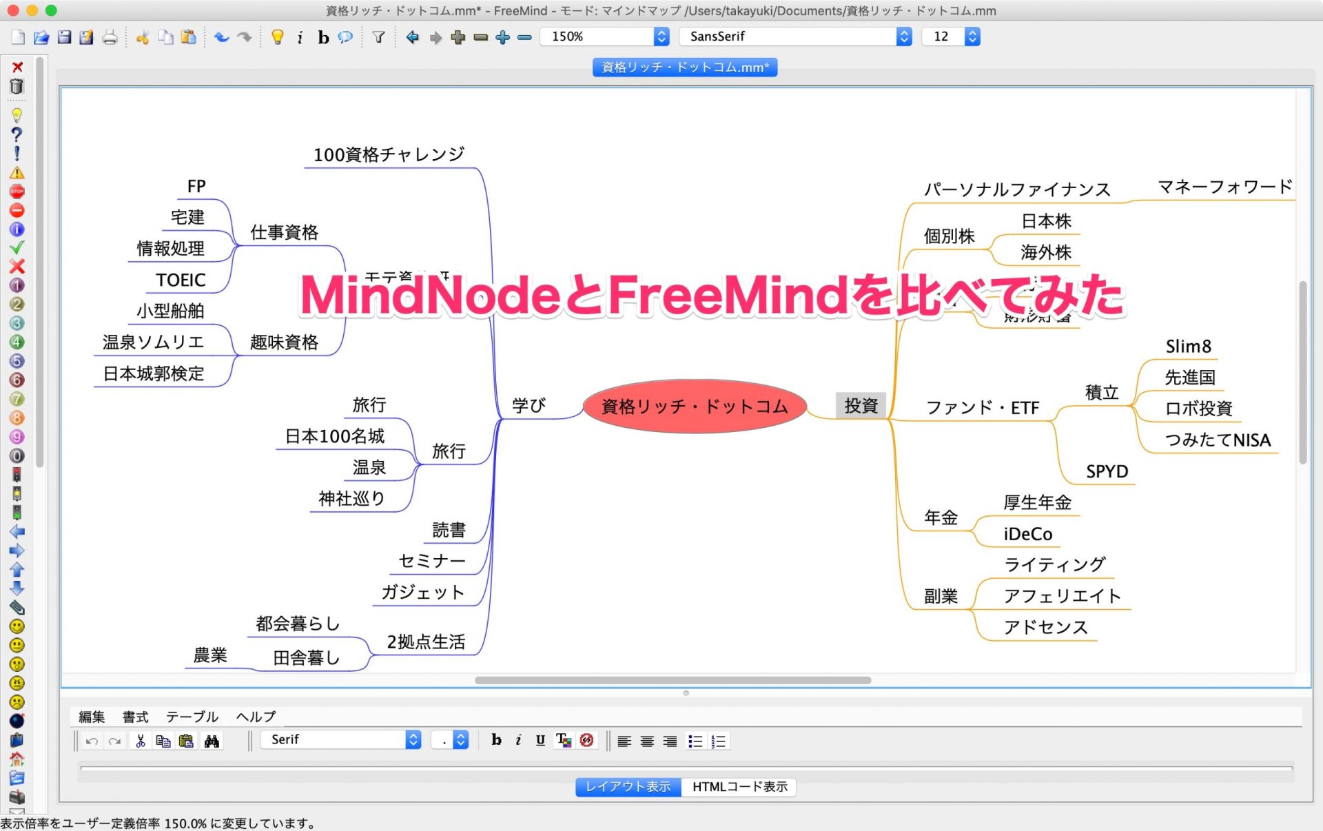
Task: Click the New map toolbar icon
Action: [19, 37]
